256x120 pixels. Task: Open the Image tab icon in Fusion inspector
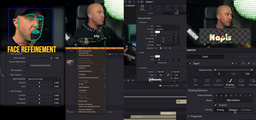pyautogui.click(x=241, y=82)
